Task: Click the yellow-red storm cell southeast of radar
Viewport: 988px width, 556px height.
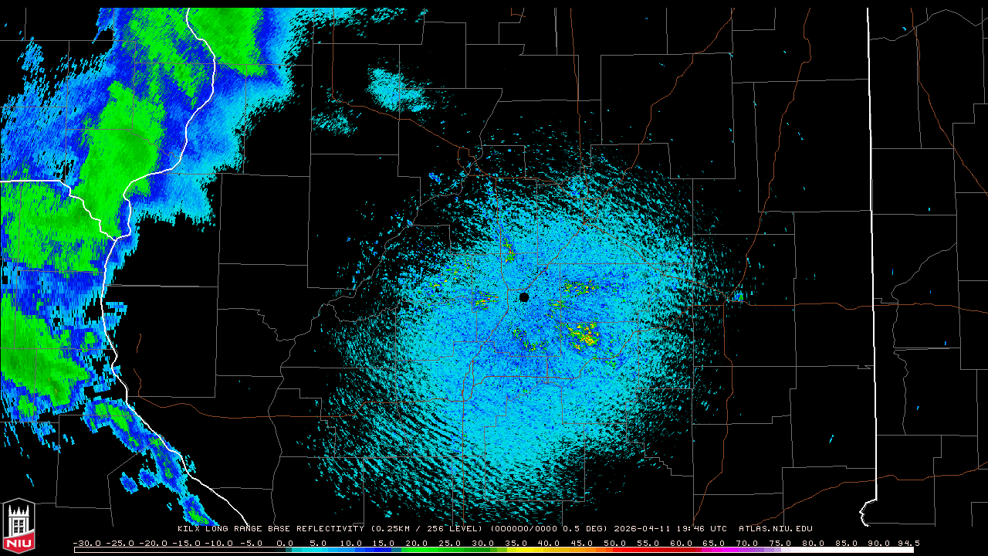Action: coord(583,334)
